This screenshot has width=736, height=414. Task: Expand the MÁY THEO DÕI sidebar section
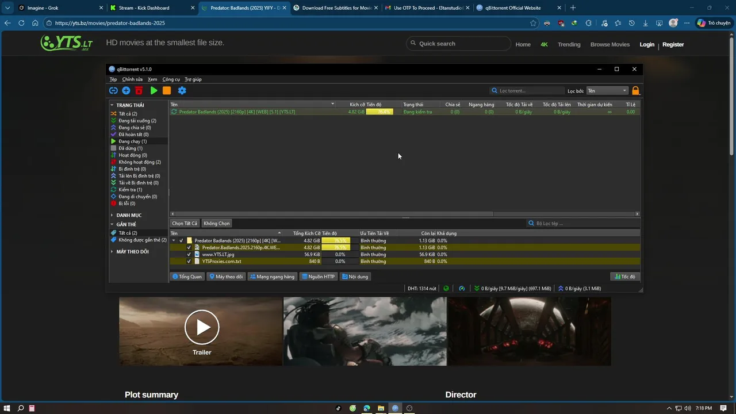tap(112, 251)
